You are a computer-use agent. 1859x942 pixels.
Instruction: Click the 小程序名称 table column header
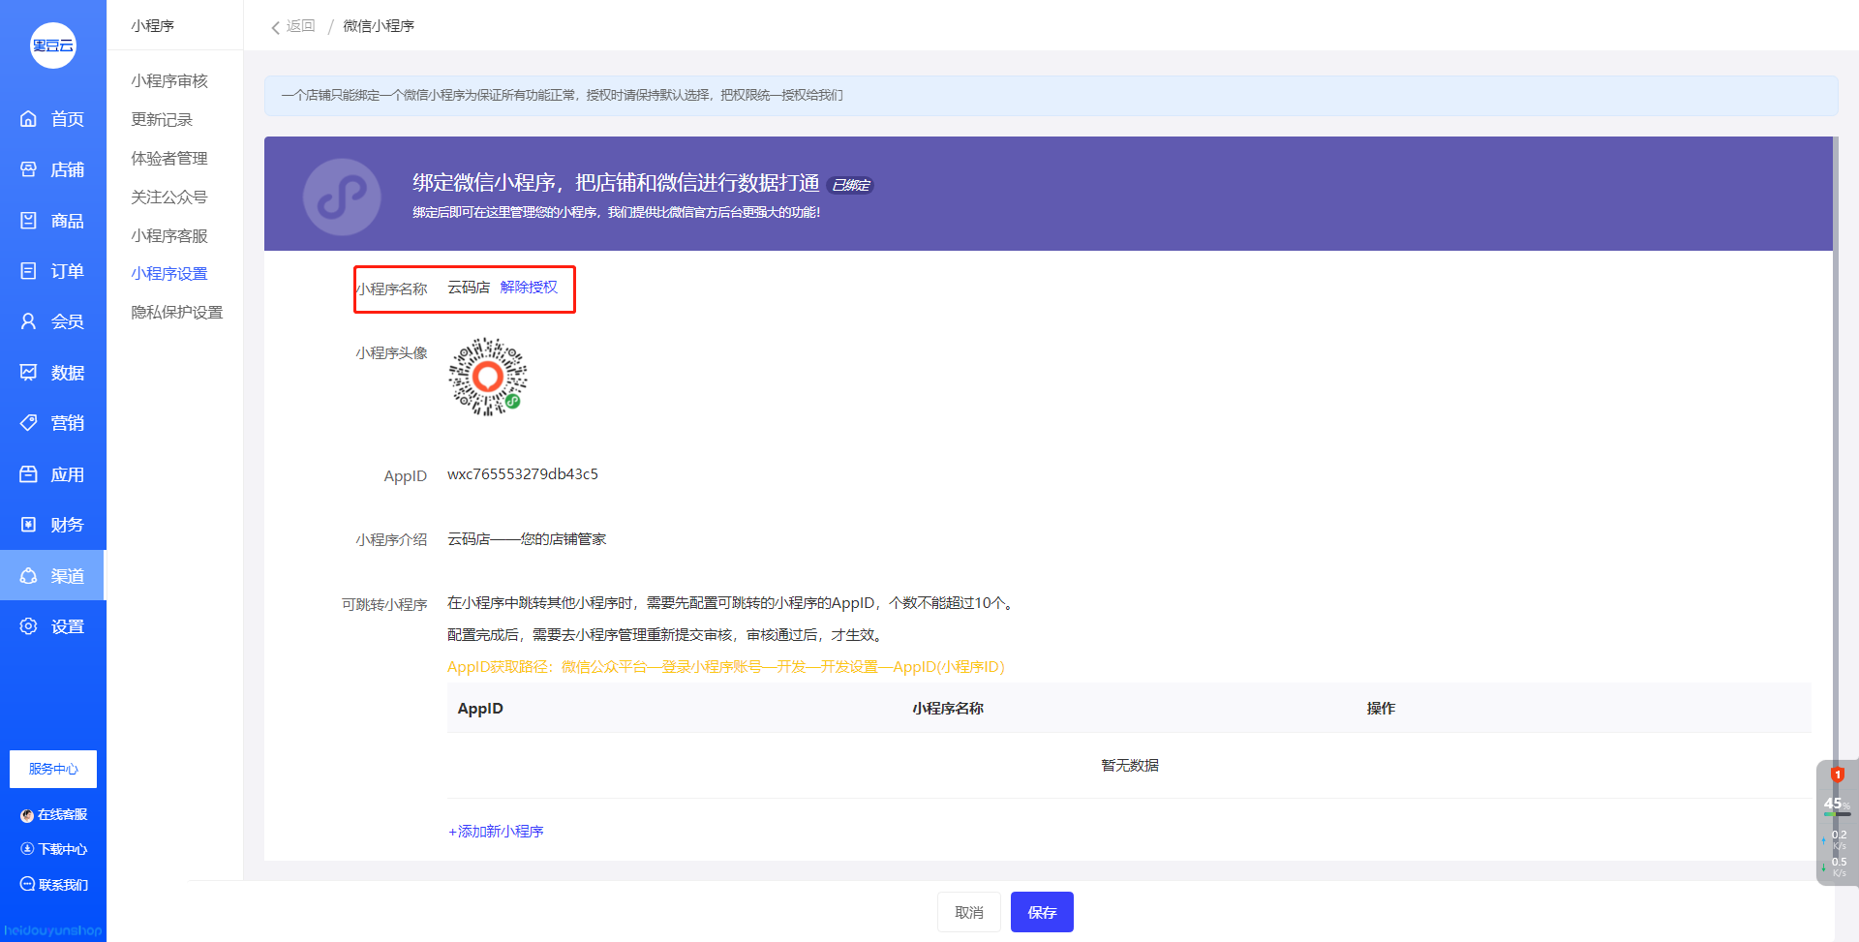[948, 709]
